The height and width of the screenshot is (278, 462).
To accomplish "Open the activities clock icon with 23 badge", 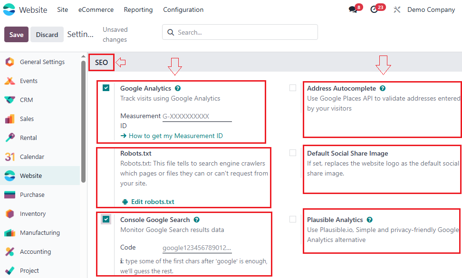I will pyautogui.click(x=375, y=9).
